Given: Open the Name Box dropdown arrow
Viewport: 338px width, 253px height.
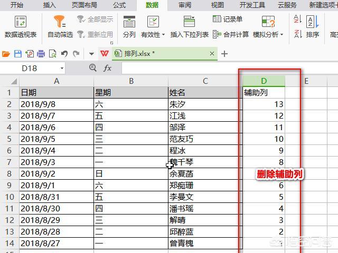Looking at the screenshot, I should (x=62, y=69).
